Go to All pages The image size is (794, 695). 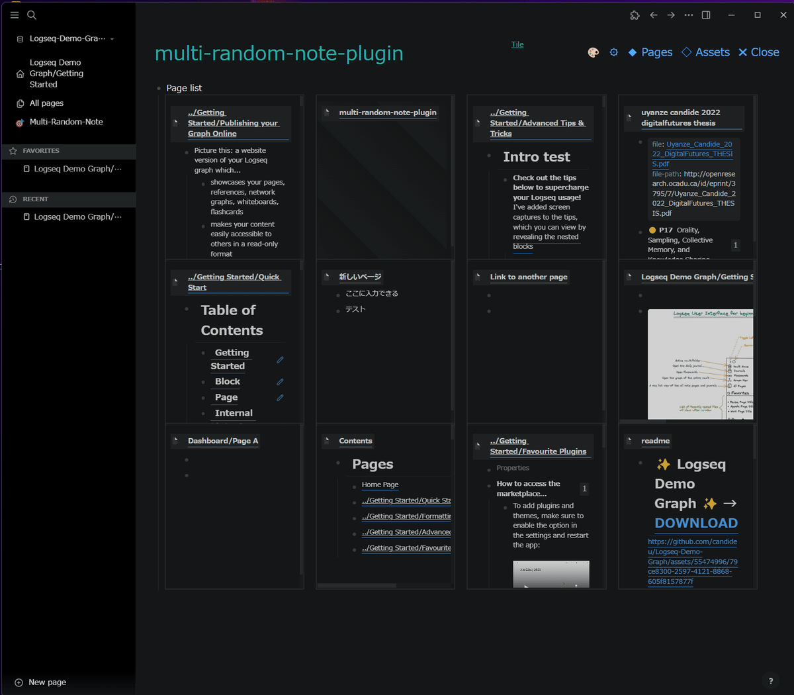click(x=48, y=103)
